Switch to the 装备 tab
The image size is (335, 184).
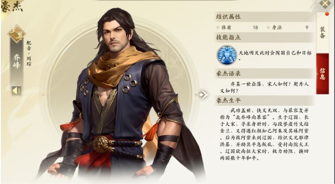322,33
